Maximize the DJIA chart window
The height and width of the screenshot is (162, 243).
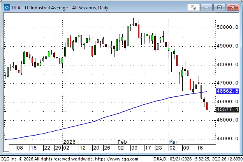coord(220,7)
